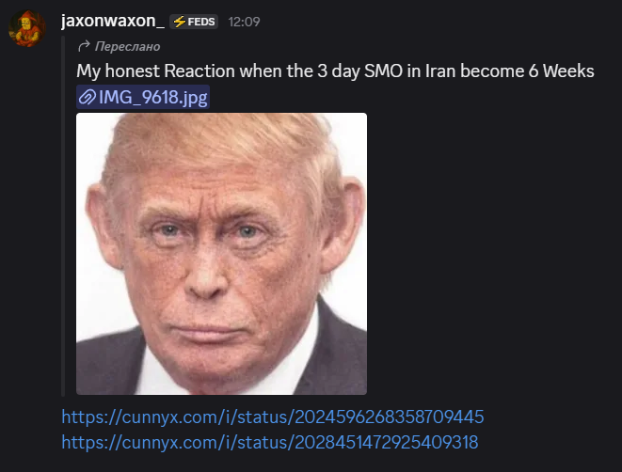Viewport: 622px width, 472px height.
Task: Click the forwarded arrow icon
Action: coord(84,46)
